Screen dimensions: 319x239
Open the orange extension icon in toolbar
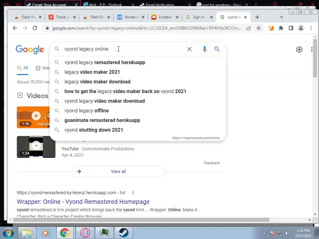point(271,28)
